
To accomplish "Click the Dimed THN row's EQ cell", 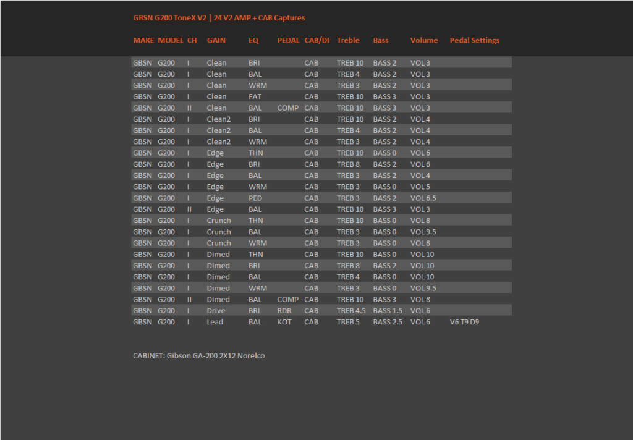I will (255, 255).
